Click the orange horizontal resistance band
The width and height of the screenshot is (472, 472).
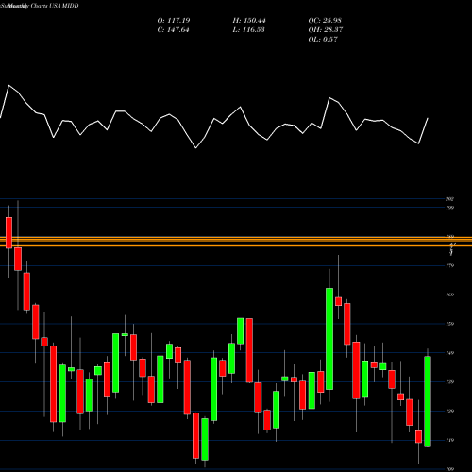[236, 242]
